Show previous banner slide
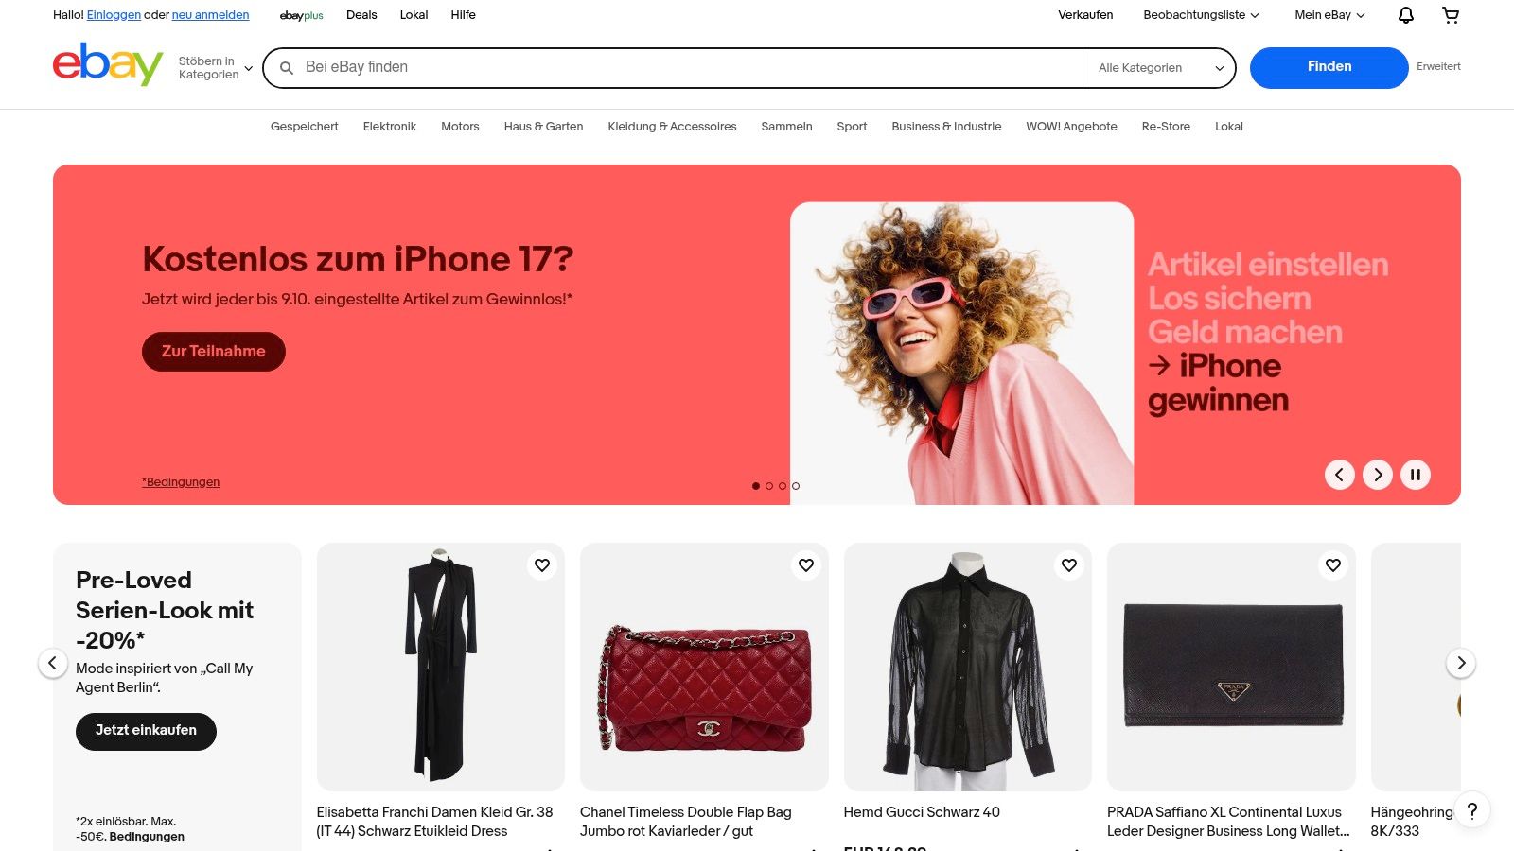 coord(1339,475)
